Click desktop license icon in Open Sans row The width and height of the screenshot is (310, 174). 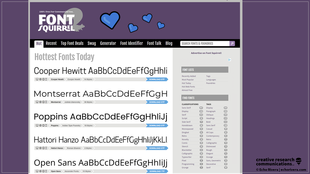coord(37,171)
